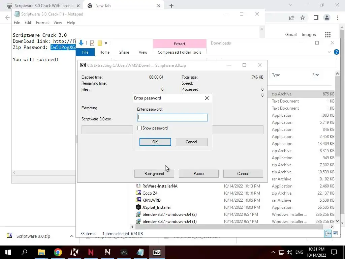Confirm password with OK button

coord(155,142)
